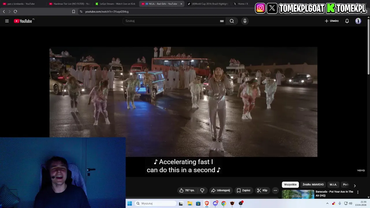This screenshot has height=208, width=370.
Task: Open the brown shield app on taskbar
Action: pyautogui.click(x=232, y=203)
